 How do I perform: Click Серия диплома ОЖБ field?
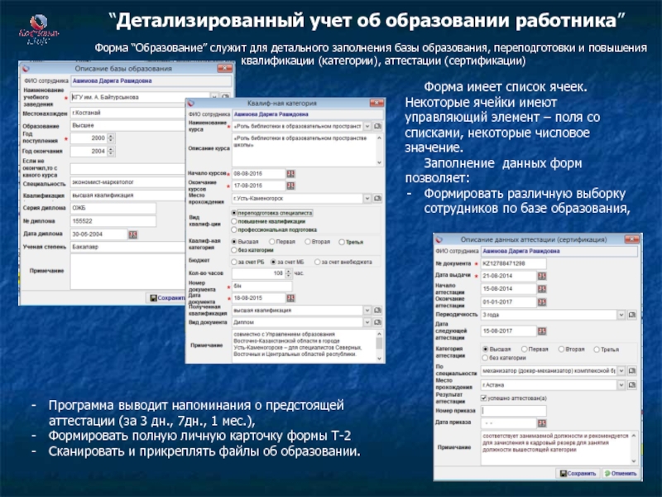[113, 208]
